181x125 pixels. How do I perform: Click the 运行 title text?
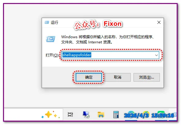tap(55, 22)
